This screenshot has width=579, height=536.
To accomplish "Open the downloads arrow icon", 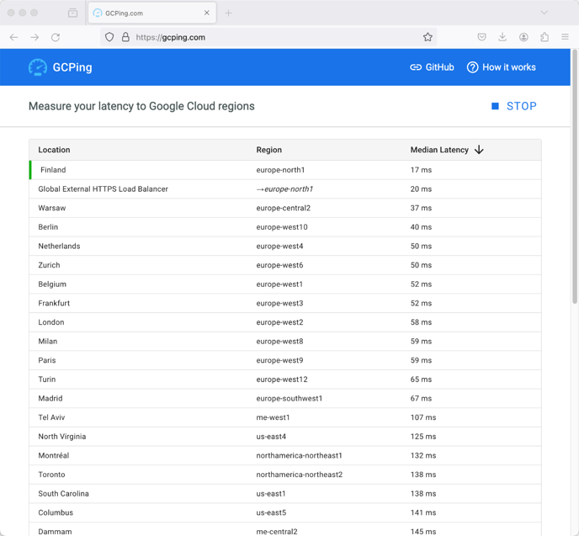I will click(x=502, y=37).
